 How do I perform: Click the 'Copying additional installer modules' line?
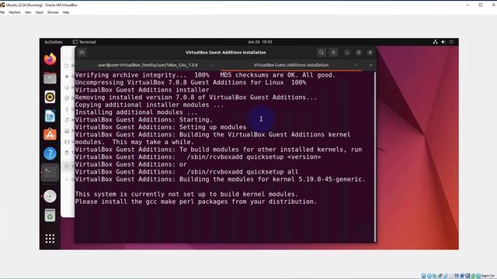tap(149, 105)
